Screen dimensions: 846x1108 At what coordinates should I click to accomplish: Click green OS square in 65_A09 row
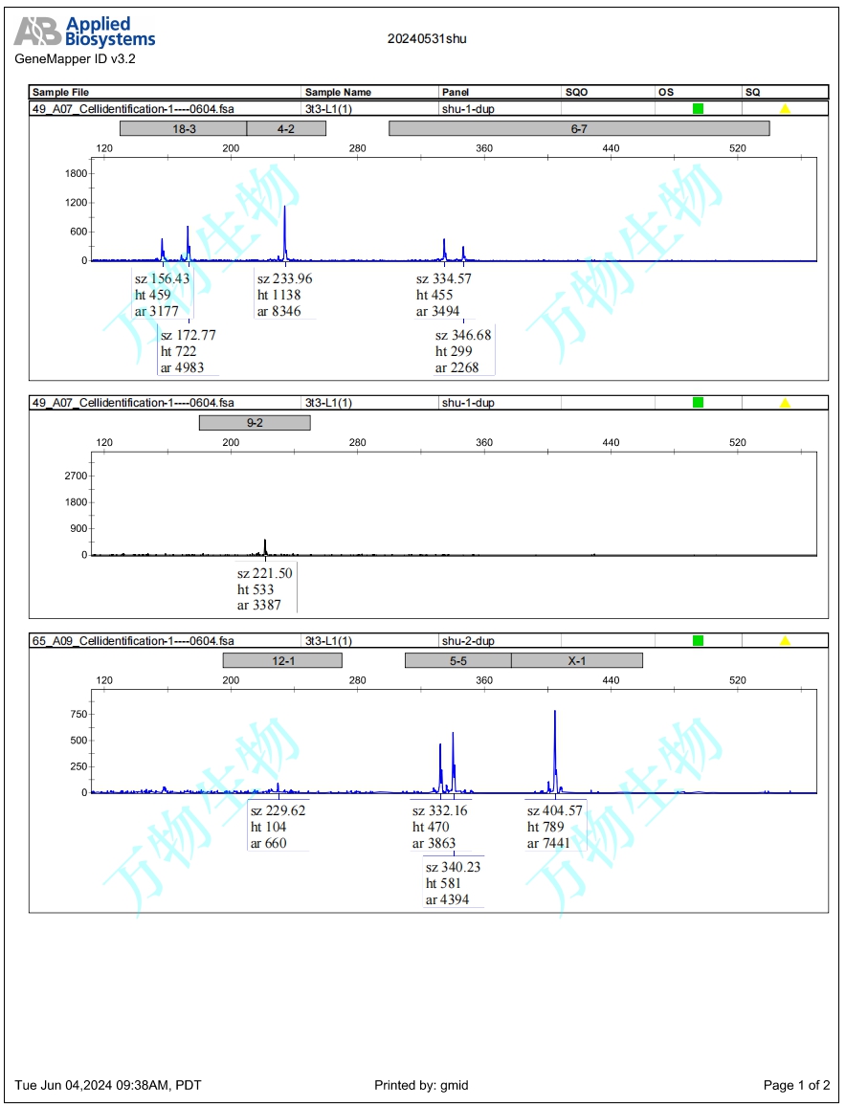[698, 640]
